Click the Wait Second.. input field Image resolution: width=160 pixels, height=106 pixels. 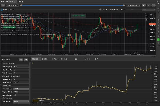click(21, 73)
